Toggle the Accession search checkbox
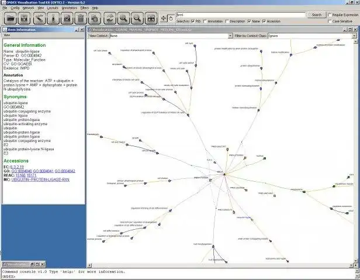 [x=264, y=21]
